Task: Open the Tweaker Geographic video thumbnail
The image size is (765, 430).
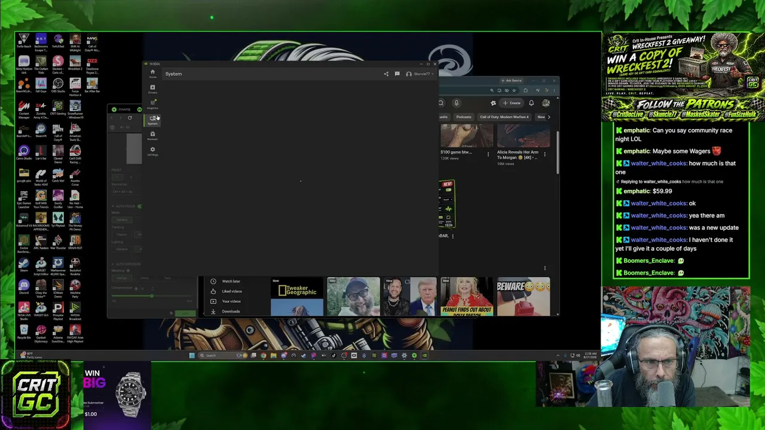Action: click(297, 296)
